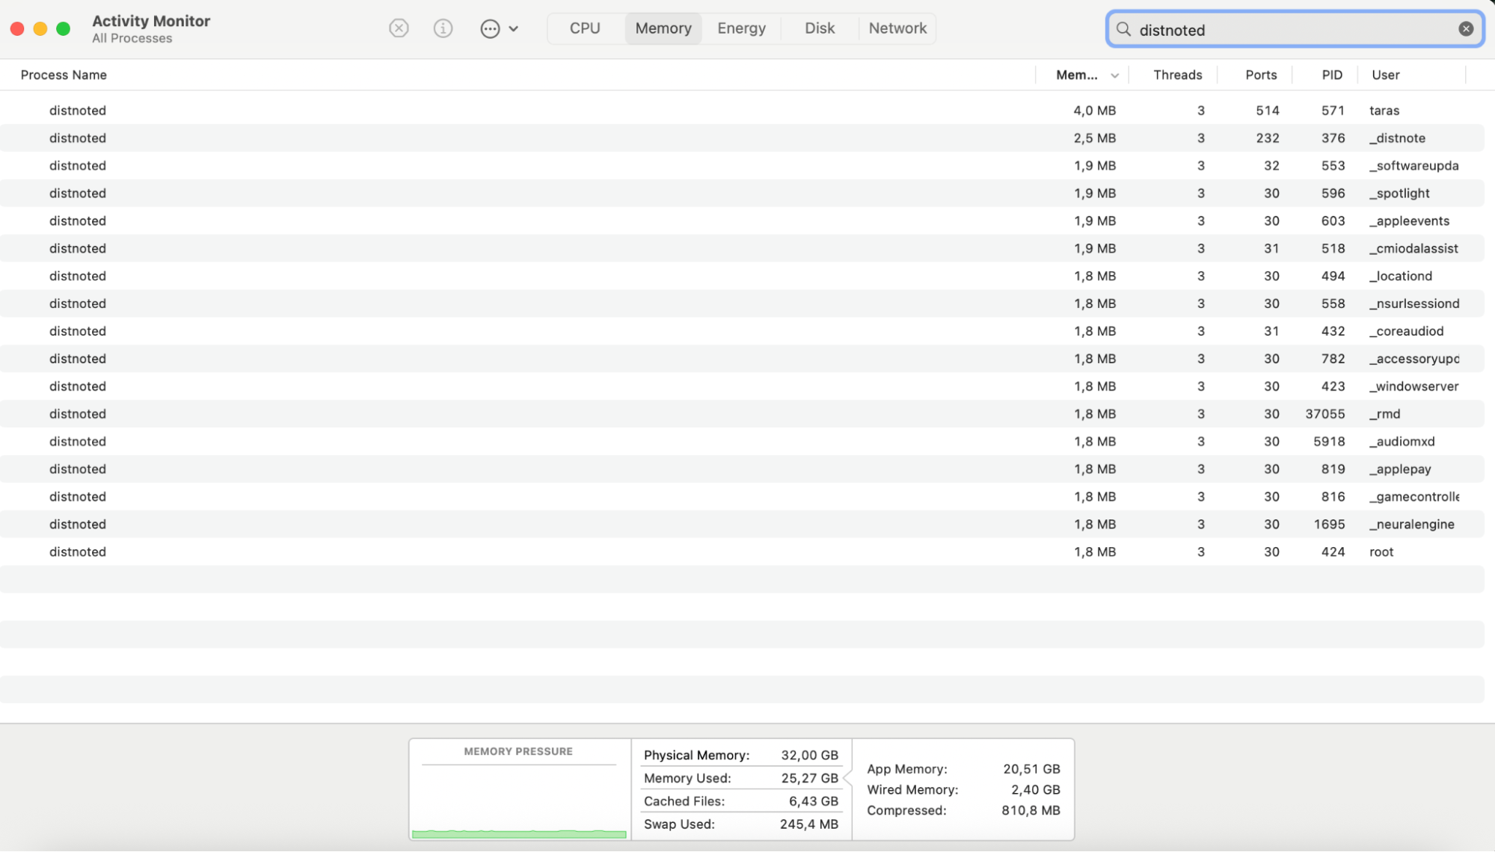
Task: Click the stop process (X) icon
Action: tap(399, 28)
